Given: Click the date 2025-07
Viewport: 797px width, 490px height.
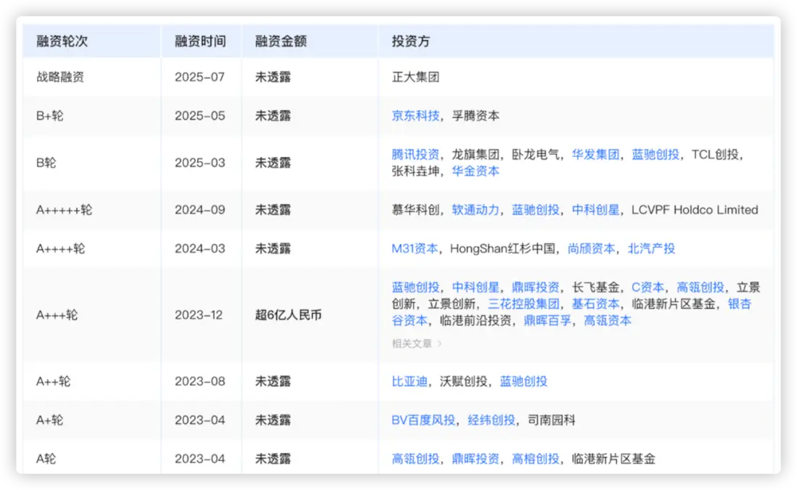Looking at the screenshot, I should pyautogui.click(x=200, y=77).
